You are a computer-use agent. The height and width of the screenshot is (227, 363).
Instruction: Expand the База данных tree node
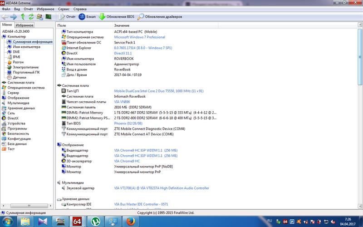[17, 143]
